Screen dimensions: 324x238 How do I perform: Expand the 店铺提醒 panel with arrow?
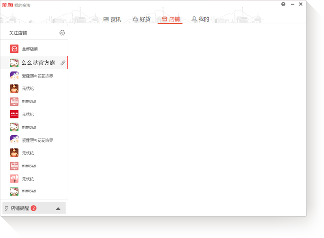(58, 209)
